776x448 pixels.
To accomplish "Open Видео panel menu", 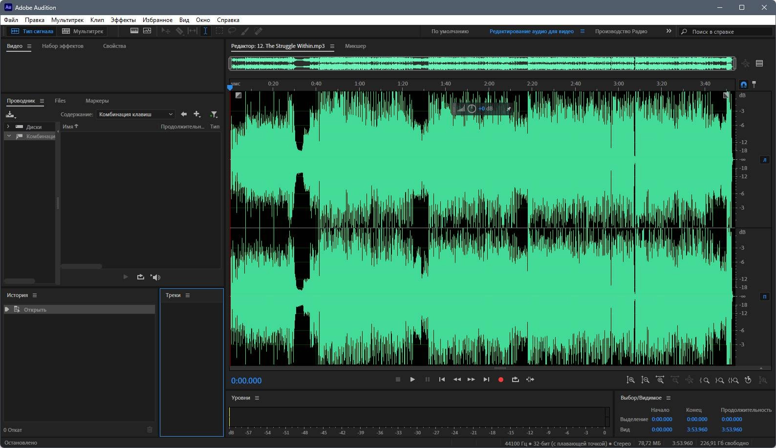I will click(x=29, y=46).
